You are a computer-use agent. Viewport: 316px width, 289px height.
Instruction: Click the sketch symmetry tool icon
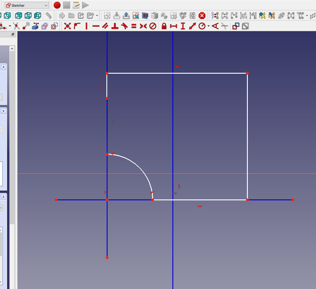pyautogui.click(x=291, y=15)
